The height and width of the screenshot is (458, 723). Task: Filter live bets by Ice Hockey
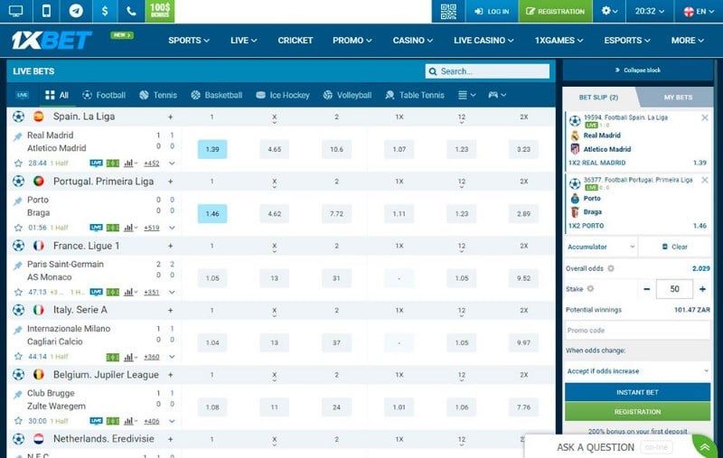[282, 95]
